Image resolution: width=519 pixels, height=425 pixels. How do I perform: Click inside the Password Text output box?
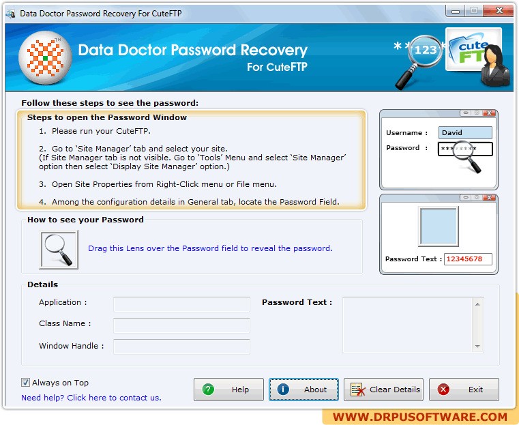408,325
